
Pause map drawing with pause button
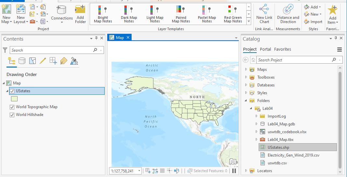point(234,171)
